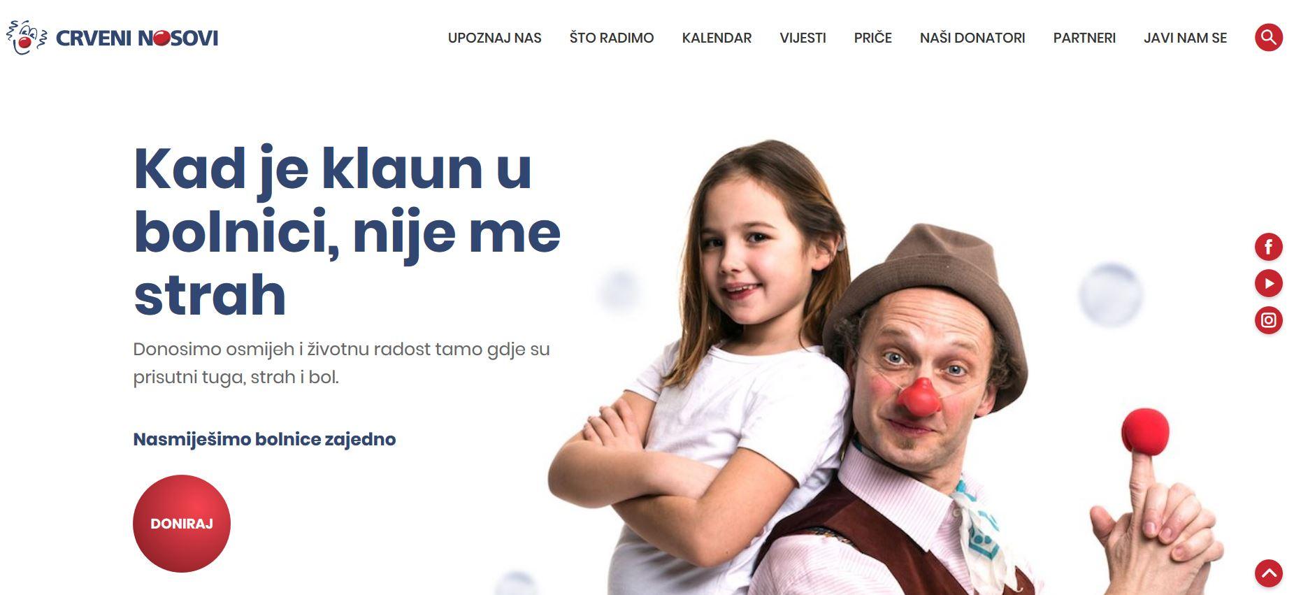
Task: Open the Naši donatori menu item
Action: pos(972,38)
